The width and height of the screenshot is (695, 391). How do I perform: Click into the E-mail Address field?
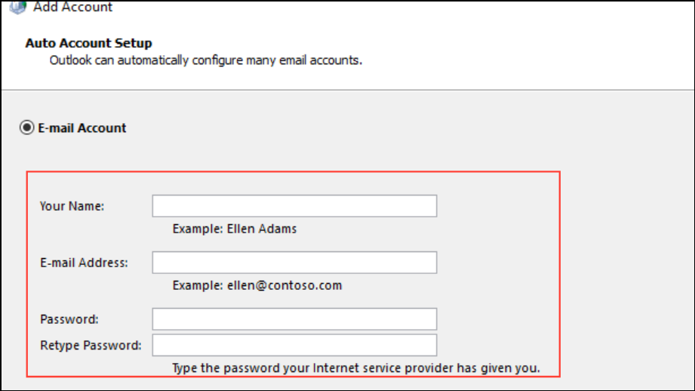click(294, 263)
